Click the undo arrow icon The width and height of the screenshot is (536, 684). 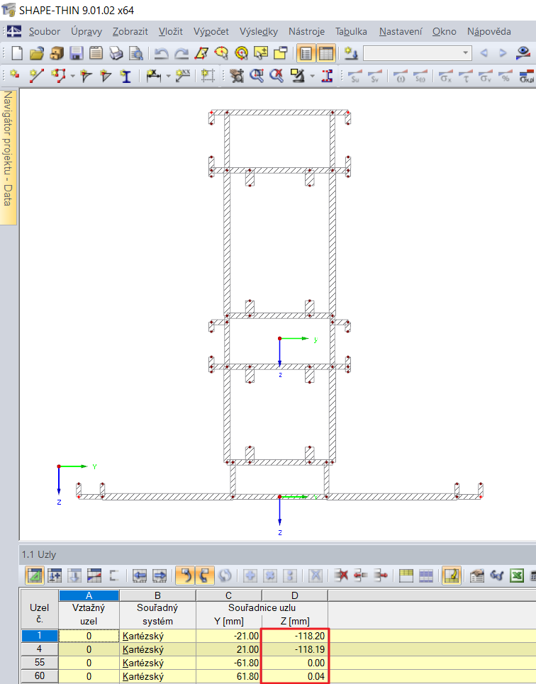tap(162, 53)
